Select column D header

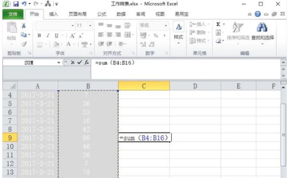195,86
